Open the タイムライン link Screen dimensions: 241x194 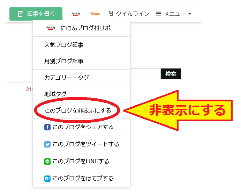pyautogui.click(x=129, y=14)
